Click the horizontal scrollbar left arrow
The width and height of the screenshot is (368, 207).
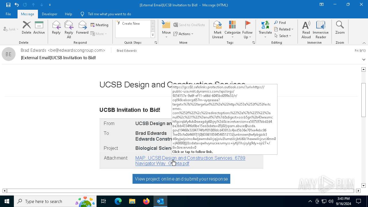point(5,191)
